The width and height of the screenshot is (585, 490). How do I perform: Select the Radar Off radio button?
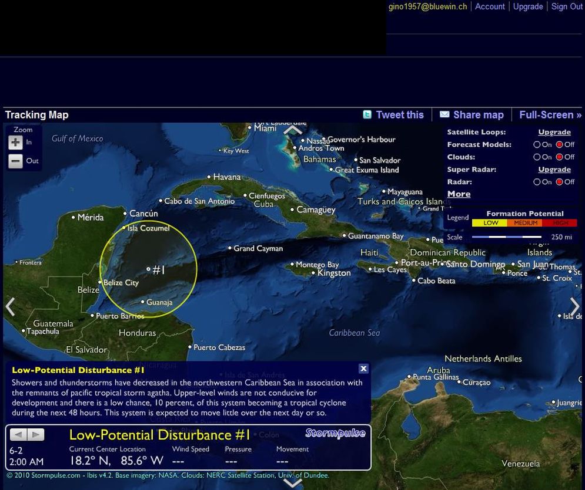pyautogui.click(x=560, y=182)
